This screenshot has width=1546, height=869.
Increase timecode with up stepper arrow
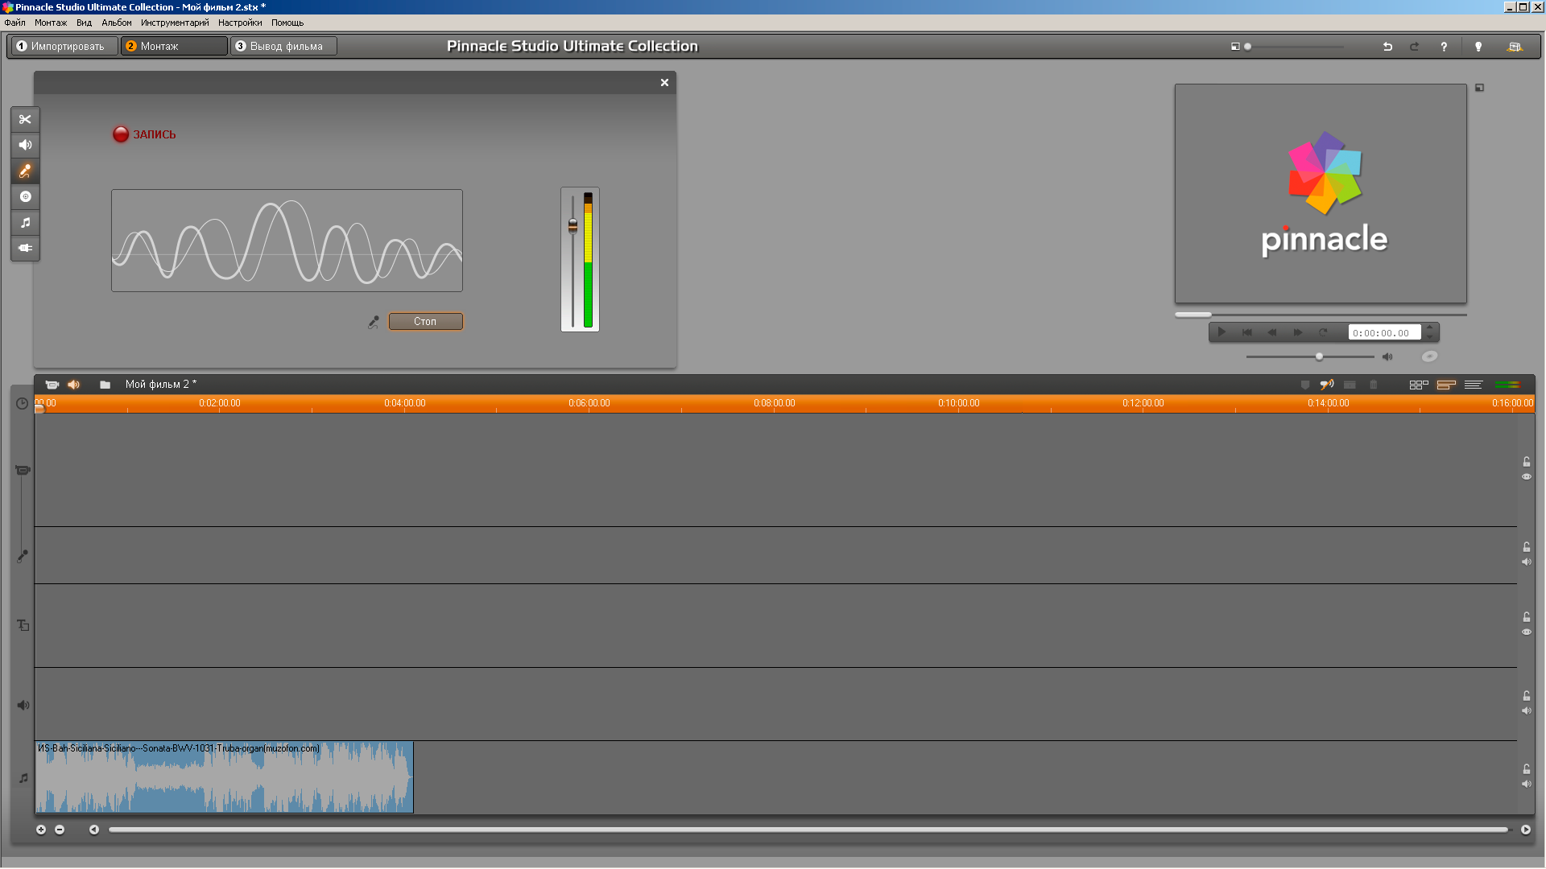click(1430, 327)
